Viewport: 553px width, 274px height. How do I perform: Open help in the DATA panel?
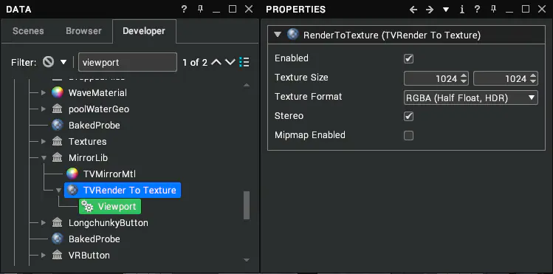pos(184,10)
